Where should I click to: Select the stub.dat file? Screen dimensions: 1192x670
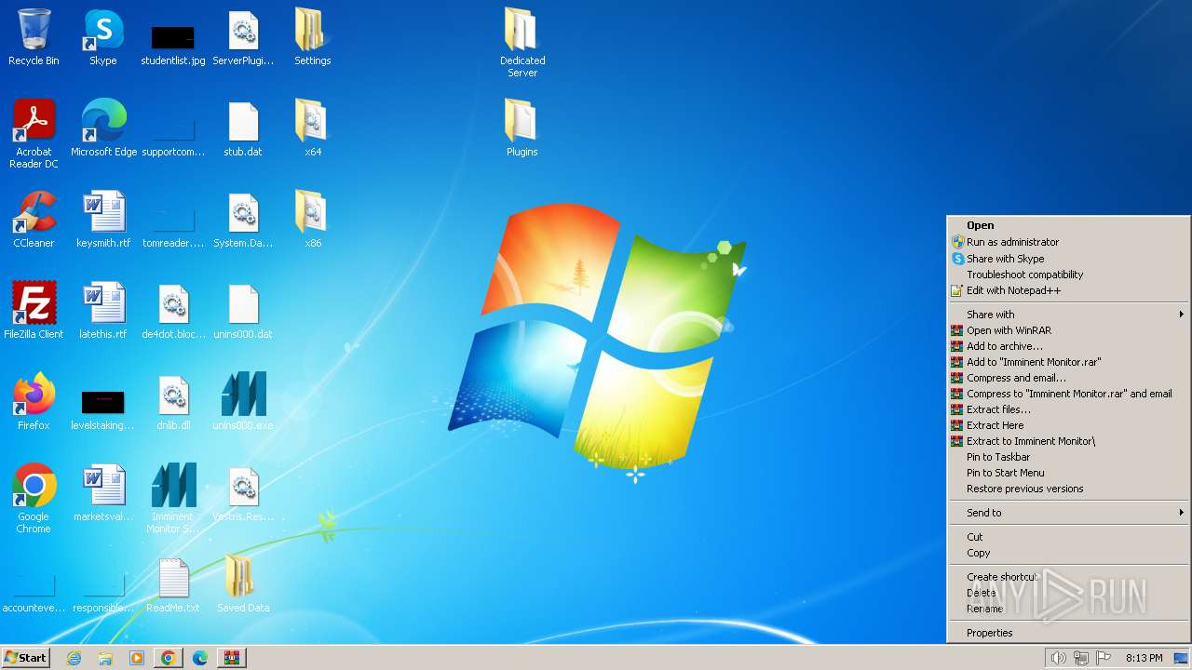243,128
